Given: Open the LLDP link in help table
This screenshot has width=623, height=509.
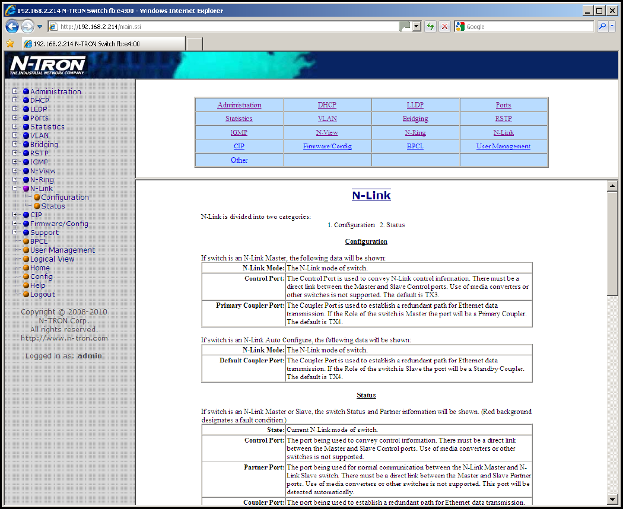Looking at the screenshot, I should [x=415, y=105].
